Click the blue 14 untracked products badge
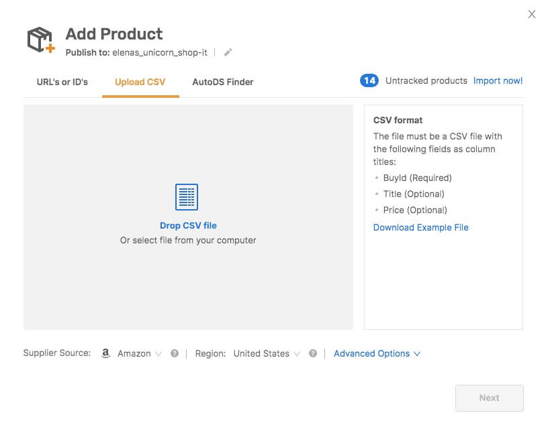This screenshot has height=421, width=546. [x=369, y=80]
